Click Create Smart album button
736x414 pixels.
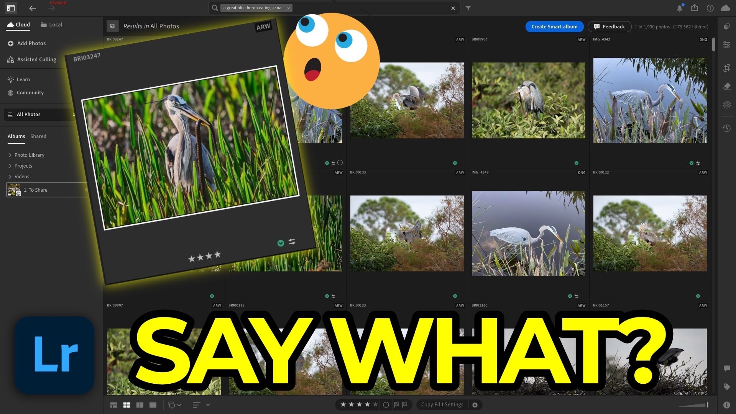tap(554, 26)
